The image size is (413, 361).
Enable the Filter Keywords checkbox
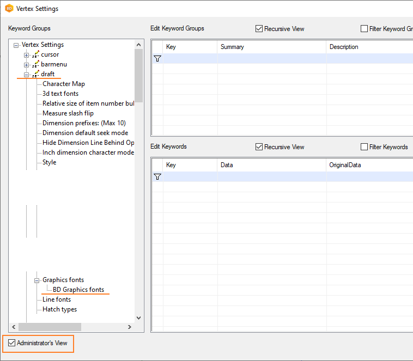click(x=364, y=147)
